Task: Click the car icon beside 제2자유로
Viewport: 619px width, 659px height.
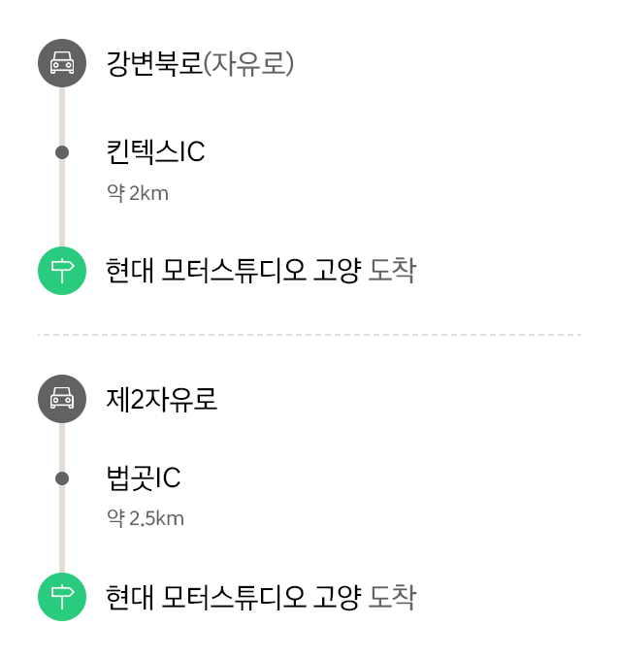Action: (62, 399)
